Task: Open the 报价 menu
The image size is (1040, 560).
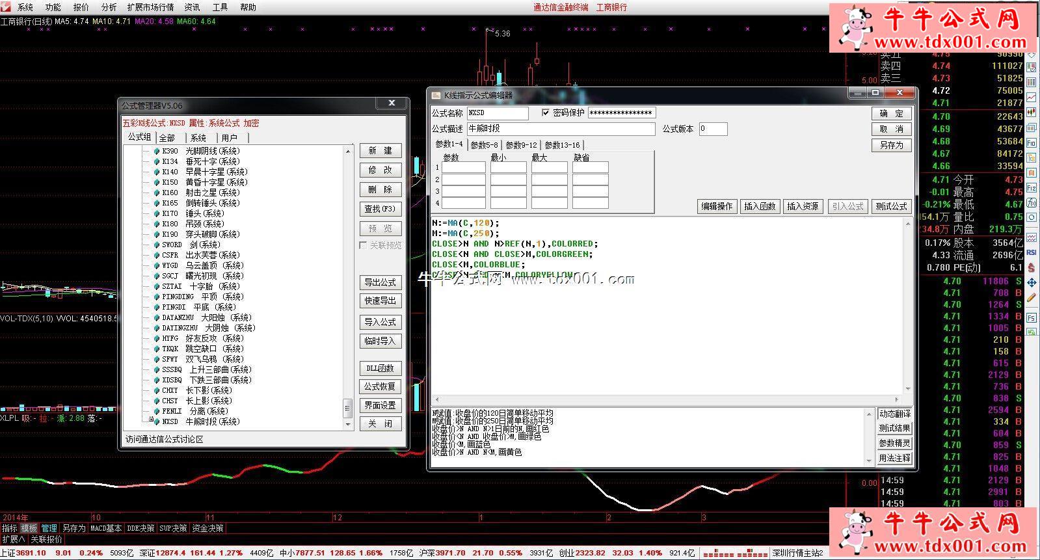Action: click(x=81, y=7)
